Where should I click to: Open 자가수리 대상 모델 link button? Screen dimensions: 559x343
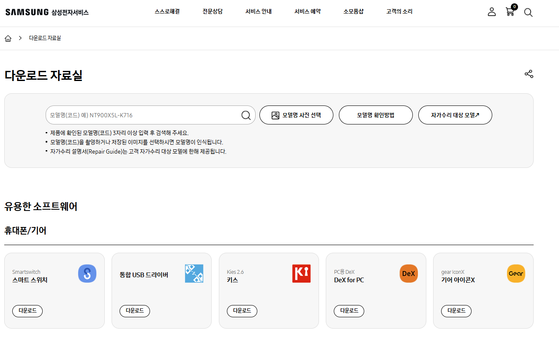(455, 115)
